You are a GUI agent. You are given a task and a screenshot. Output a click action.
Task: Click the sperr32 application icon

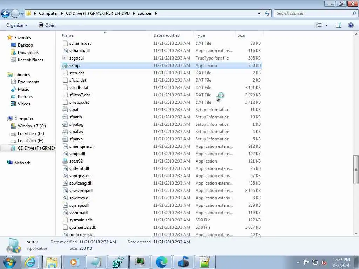click(65, 161)
